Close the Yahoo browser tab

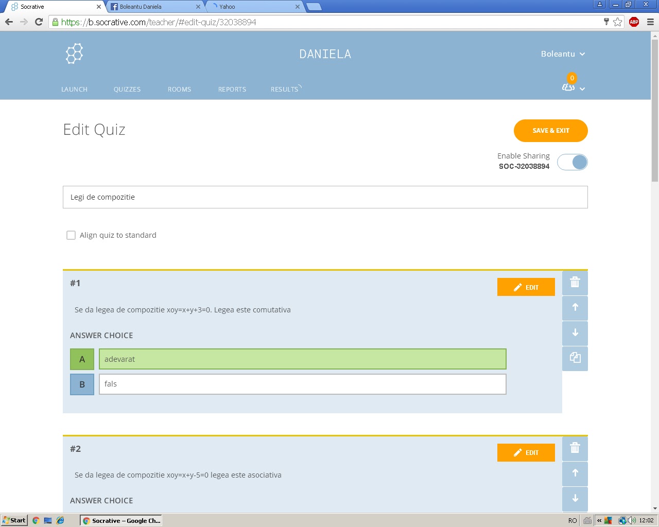[x=297, y=7]
